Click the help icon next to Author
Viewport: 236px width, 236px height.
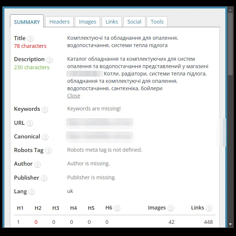tap(37, 164)
